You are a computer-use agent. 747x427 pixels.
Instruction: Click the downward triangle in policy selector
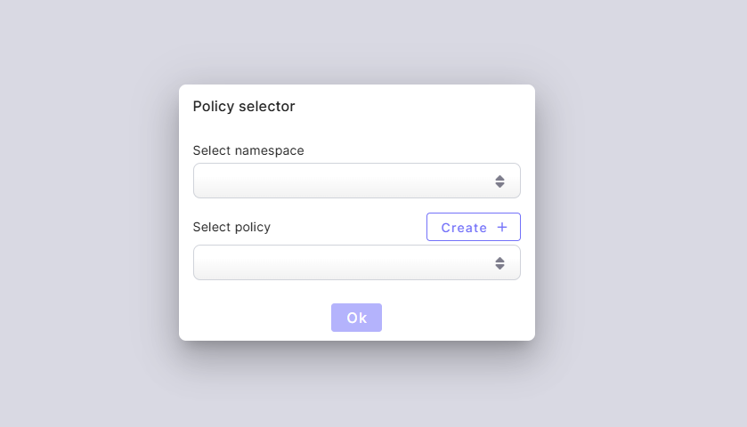tap(499, 268)
